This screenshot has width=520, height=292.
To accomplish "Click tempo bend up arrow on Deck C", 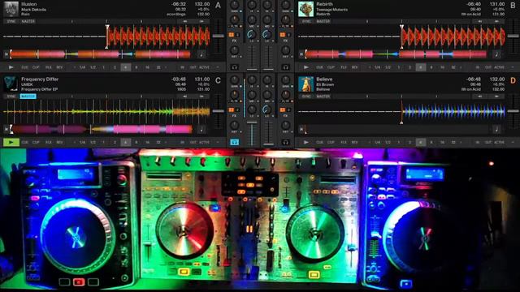I will coord(201,97).
